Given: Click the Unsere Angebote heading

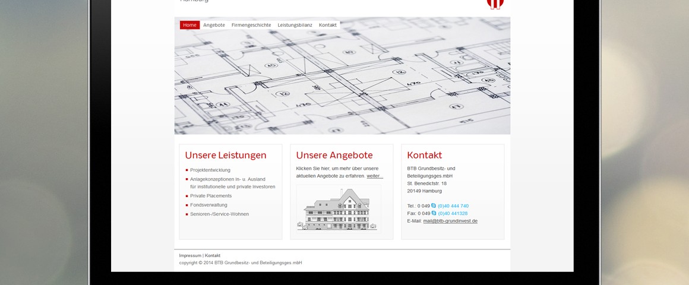Looking at the screenshot, I should coord(334,155).
